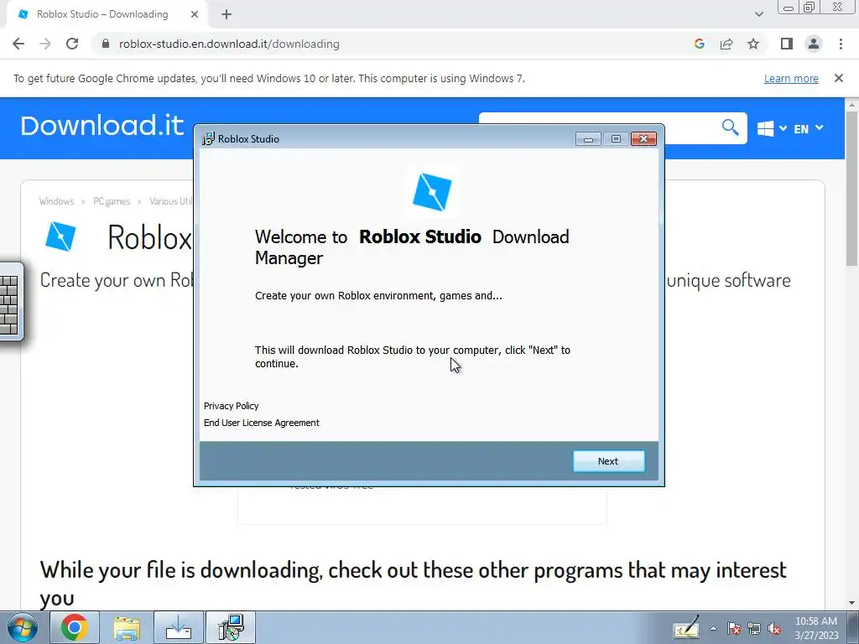Click the Chrome taskbar icon
Screen dimensions: 859x644
(x=74, y=627)
